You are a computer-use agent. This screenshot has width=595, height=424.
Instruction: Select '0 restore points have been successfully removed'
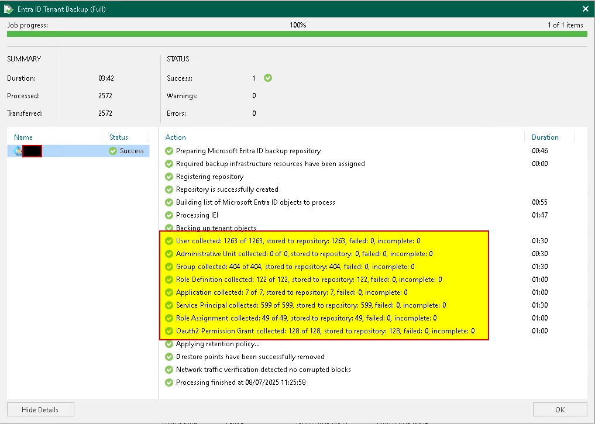click(250, 357)
